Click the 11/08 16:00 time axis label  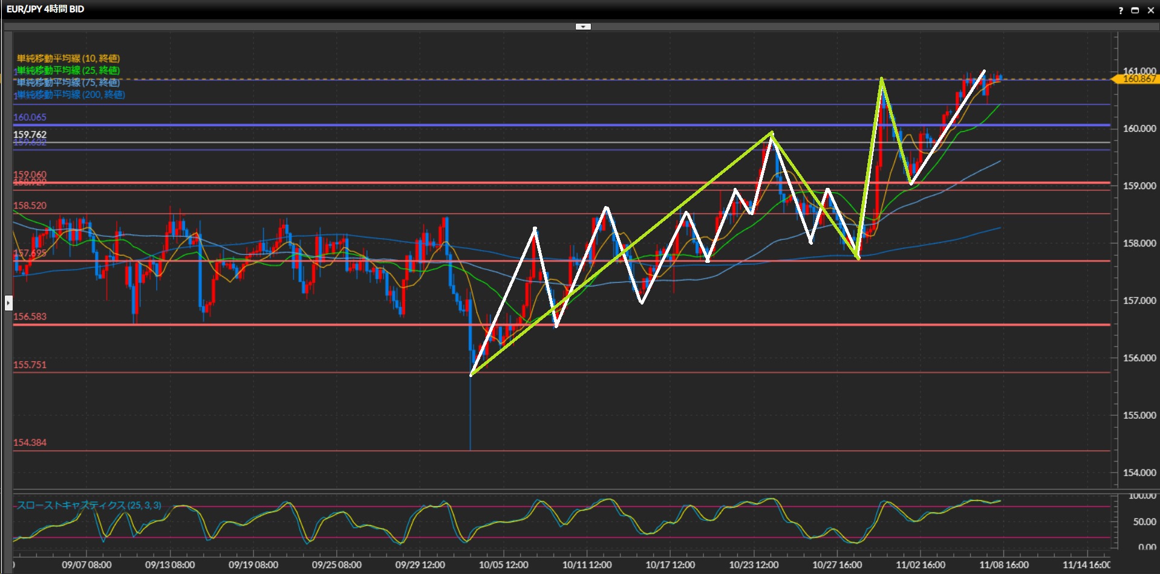coord(1004,565)
